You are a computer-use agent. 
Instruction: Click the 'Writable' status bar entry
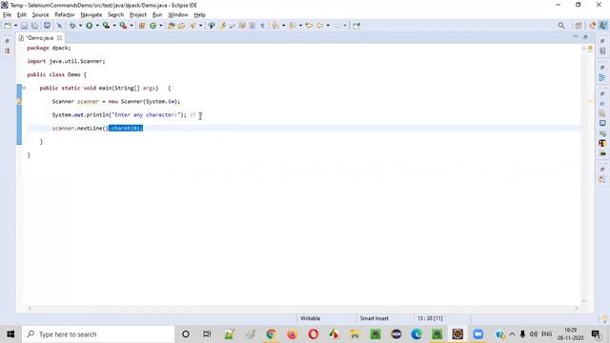tap(310, 318)
